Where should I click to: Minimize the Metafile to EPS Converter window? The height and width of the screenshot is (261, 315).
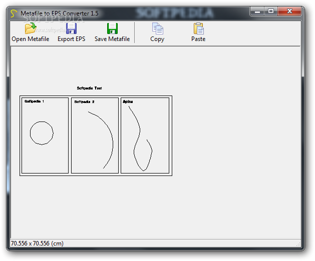[257, 11]
